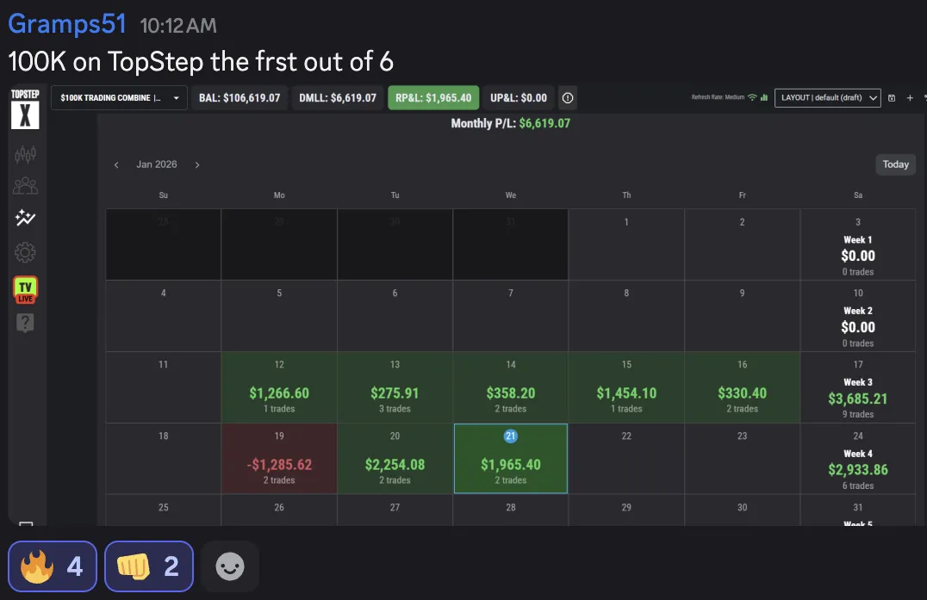Open the candlestick trading chart view
927x600 pixels.
(x=26, y=155)
